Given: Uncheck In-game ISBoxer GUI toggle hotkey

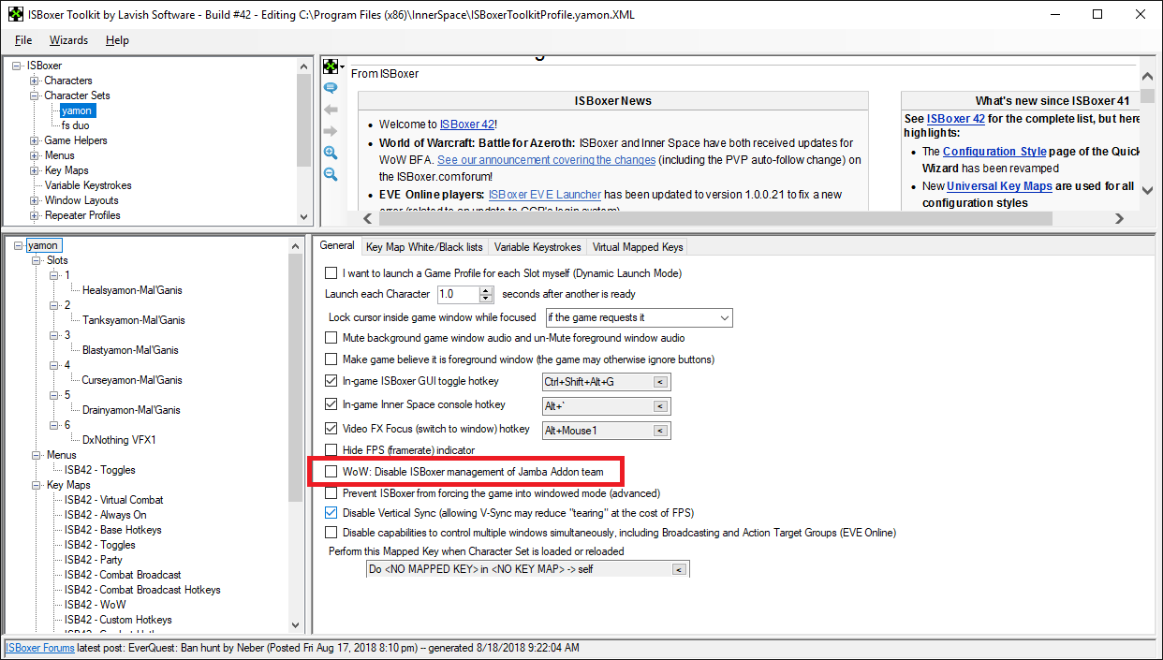Looking at the screenshot, I should point(331,381).
